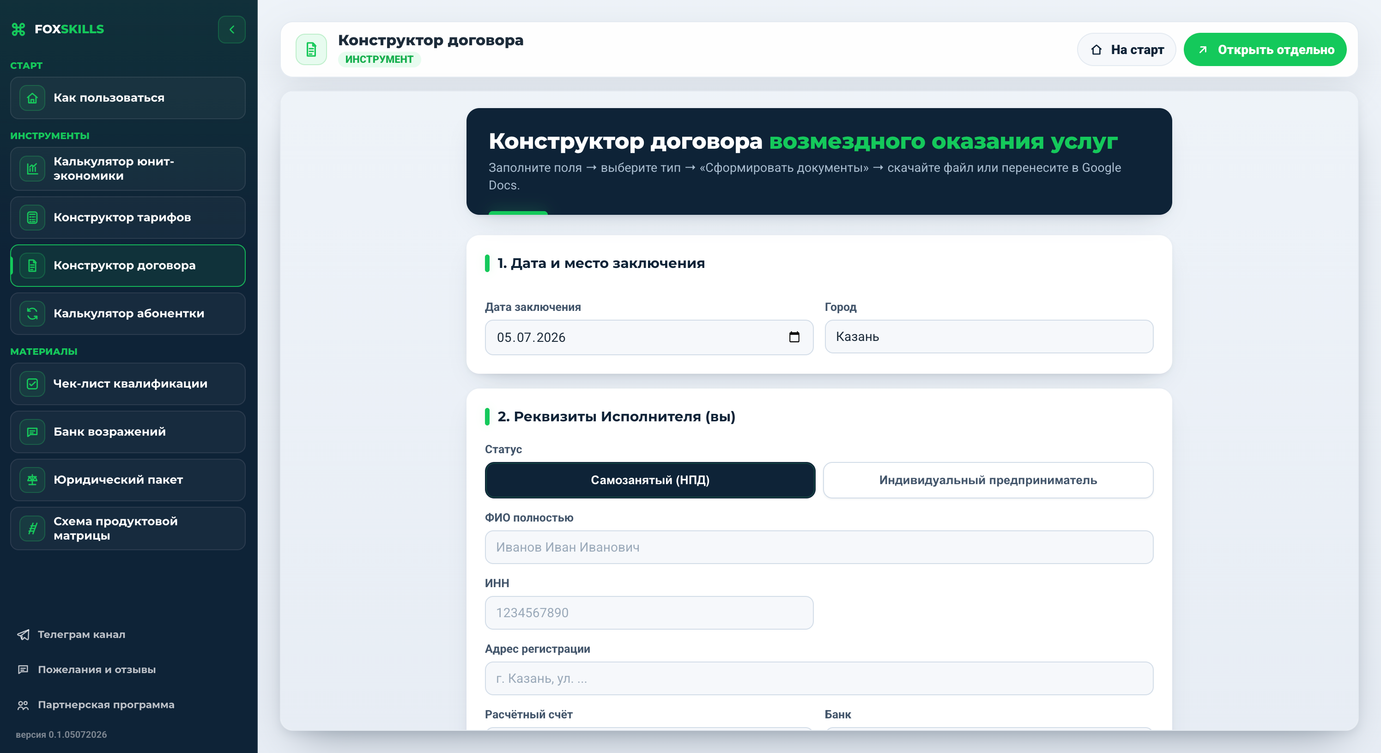
Task: Focus the Адрес регистрации input
Action: pos(818,679)
